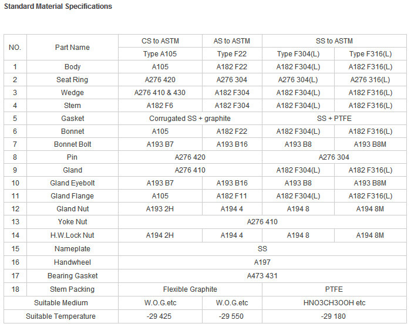Select the A276 410 & 430 Wedge cell
This screenshot has height=327, width=411.
(160, 93)
